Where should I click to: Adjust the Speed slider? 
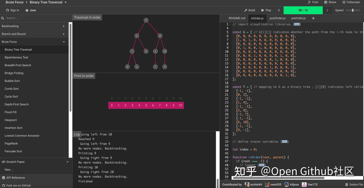click(x=353, y=10)
